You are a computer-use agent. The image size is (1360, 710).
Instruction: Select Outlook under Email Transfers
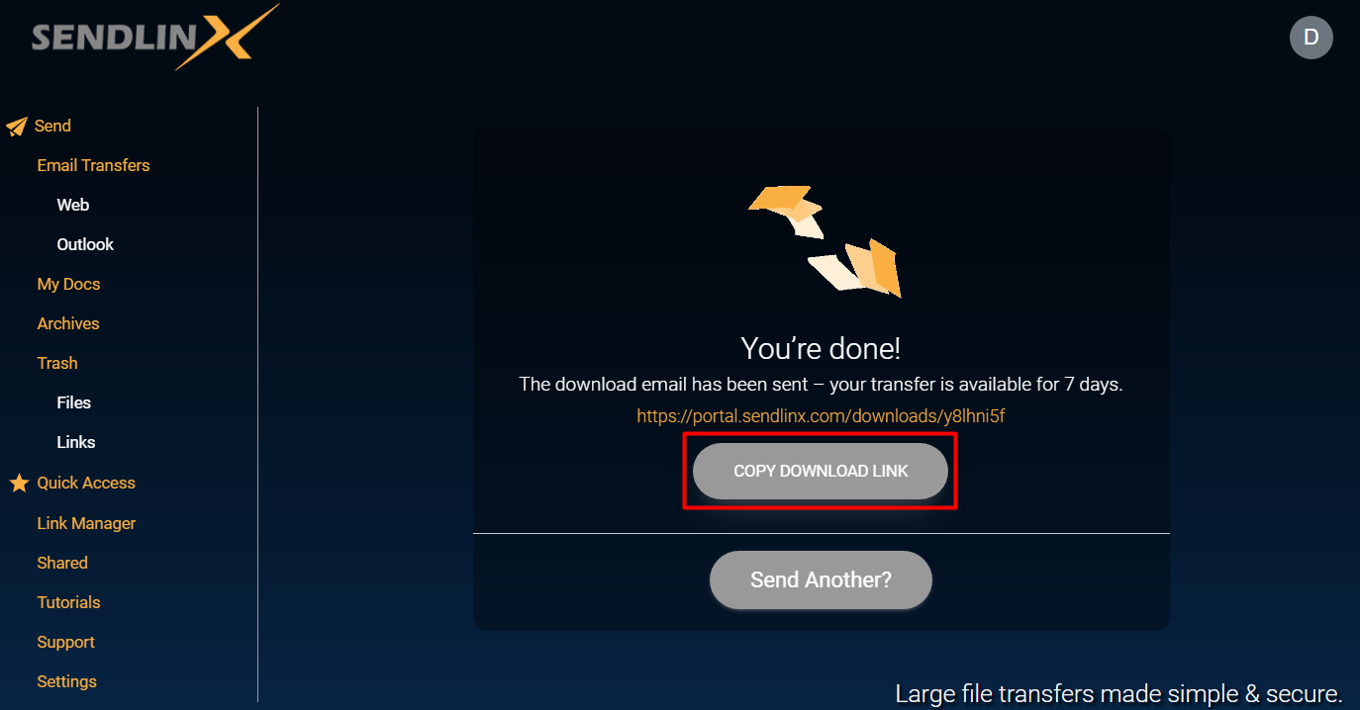[x=85, y=244]
